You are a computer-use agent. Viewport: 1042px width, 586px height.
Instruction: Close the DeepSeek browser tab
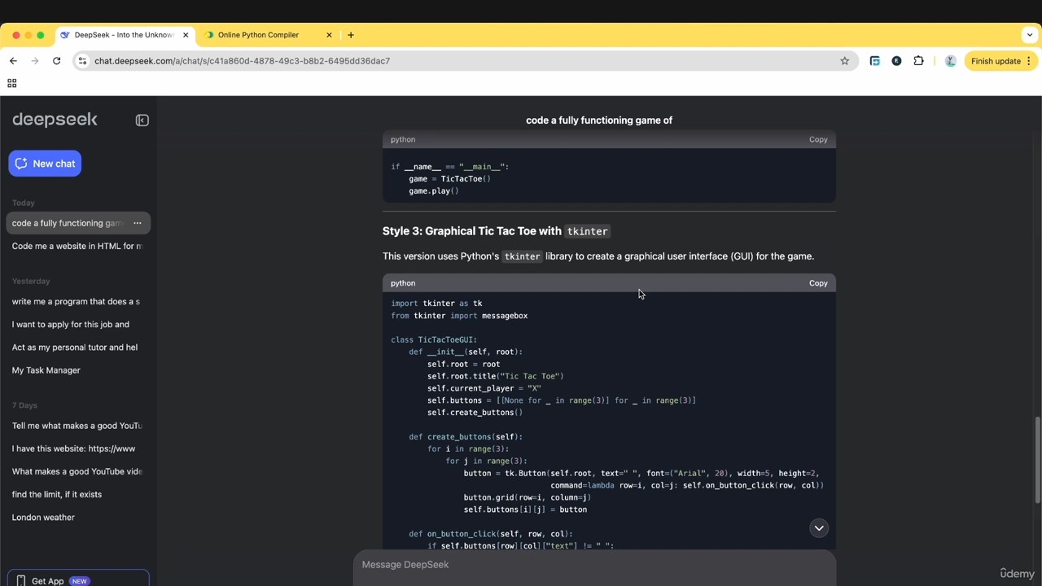point(186,35)
